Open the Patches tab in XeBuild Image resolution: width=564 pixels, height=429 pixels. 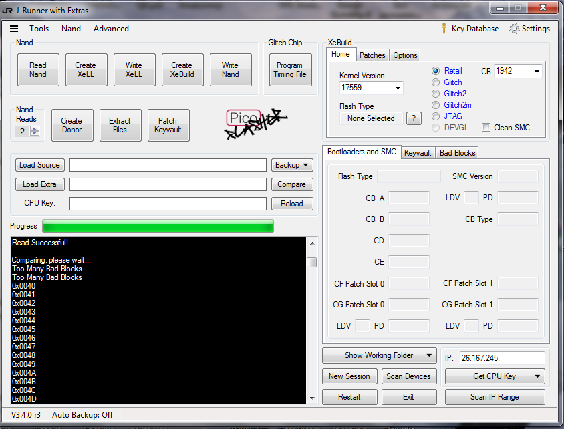coord(372,55)
